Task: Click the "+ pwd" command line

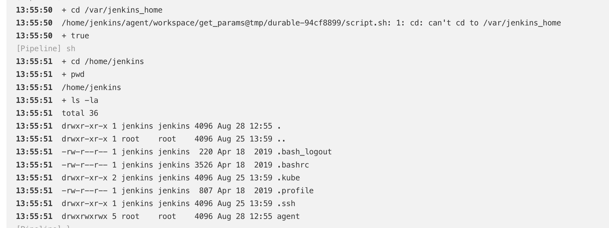Action: tap(73, 74)
